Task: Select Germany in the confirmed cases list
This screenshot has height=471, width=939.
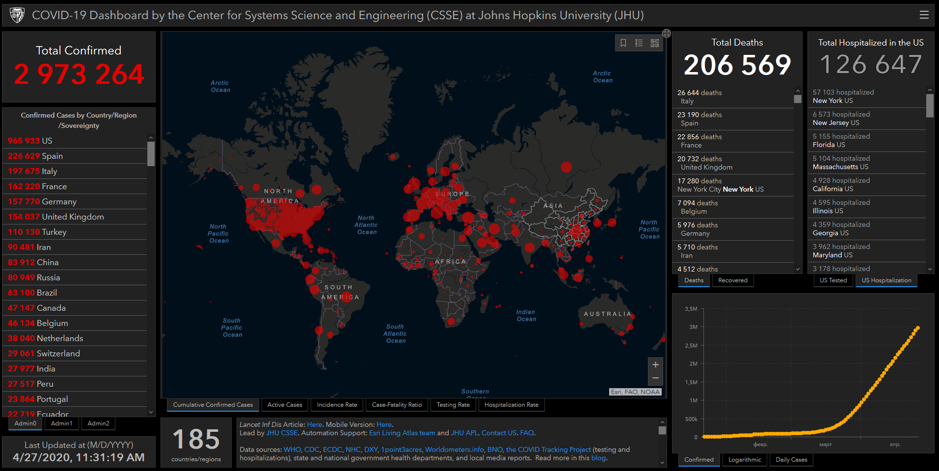Action: [x=75, y=202]
